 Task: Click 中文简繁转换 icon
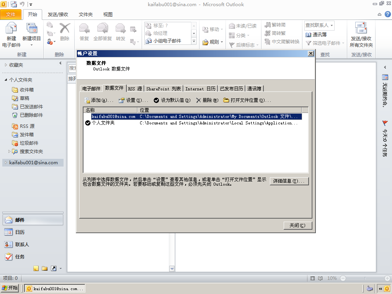tap(282, 42)
